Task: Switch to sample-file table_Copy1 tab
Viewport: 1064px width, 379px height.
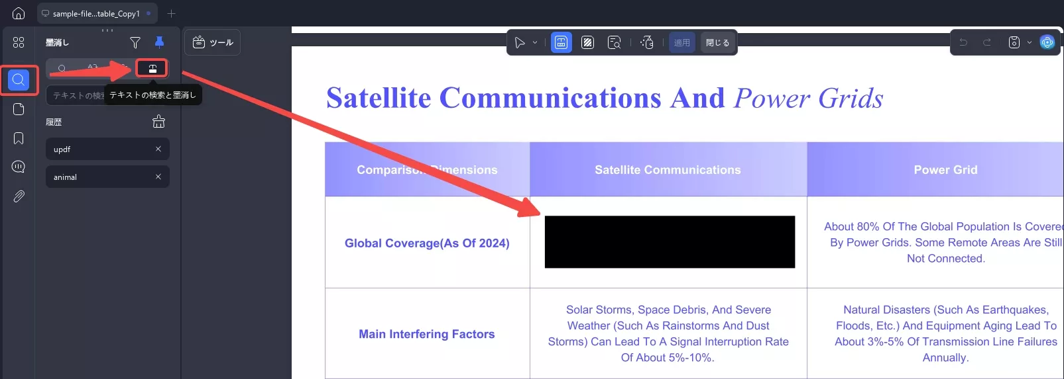Action: coord(96,13)
